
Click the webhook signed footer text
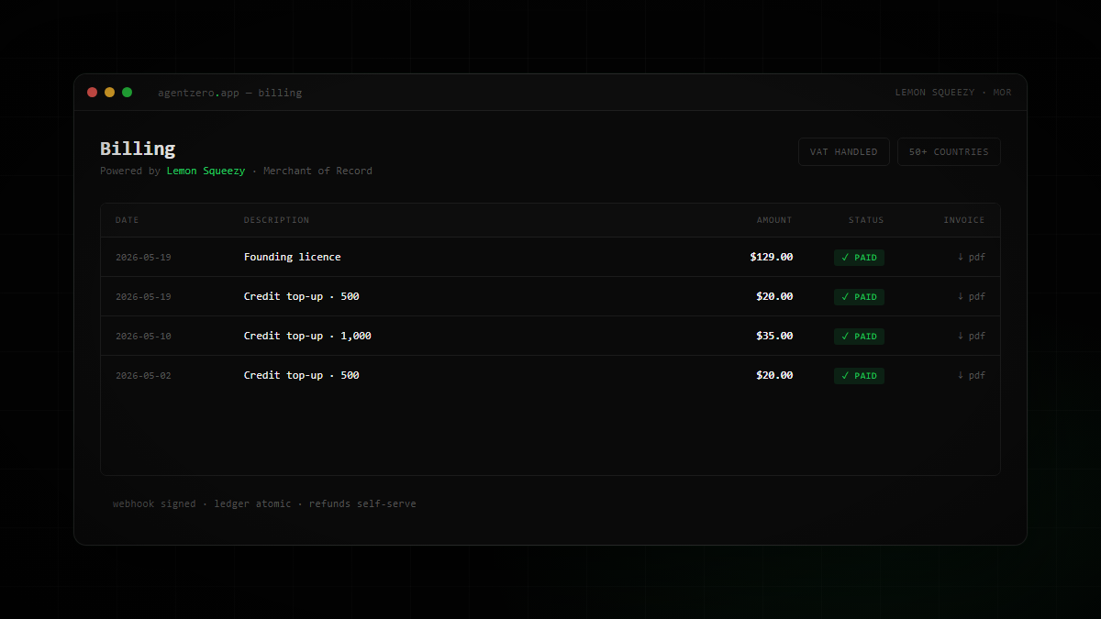point(154,503)
